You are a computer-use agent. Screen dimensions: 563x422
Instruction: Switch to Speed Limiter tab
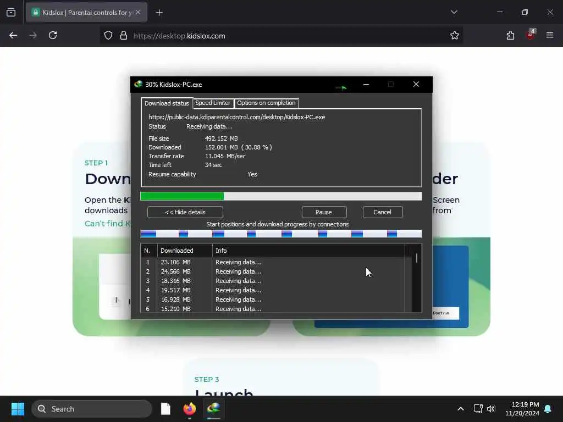click(213, 103)
